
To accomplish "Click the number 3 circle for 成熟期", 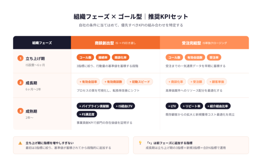I will [x=20, y=111].
